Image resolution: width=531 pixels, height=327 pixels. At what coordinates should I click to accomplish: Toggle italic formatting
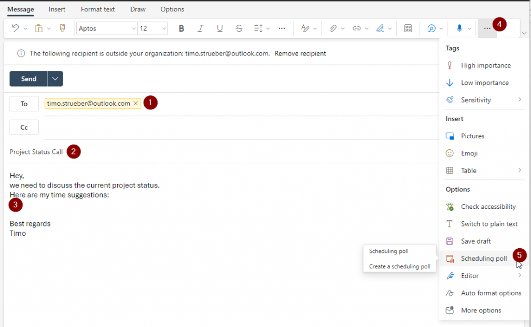[201, 29]
